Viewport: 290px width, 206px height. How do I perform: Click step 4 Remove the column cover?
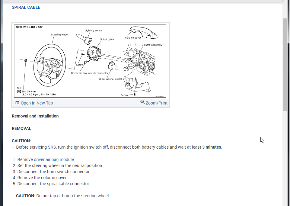(42, 178)
